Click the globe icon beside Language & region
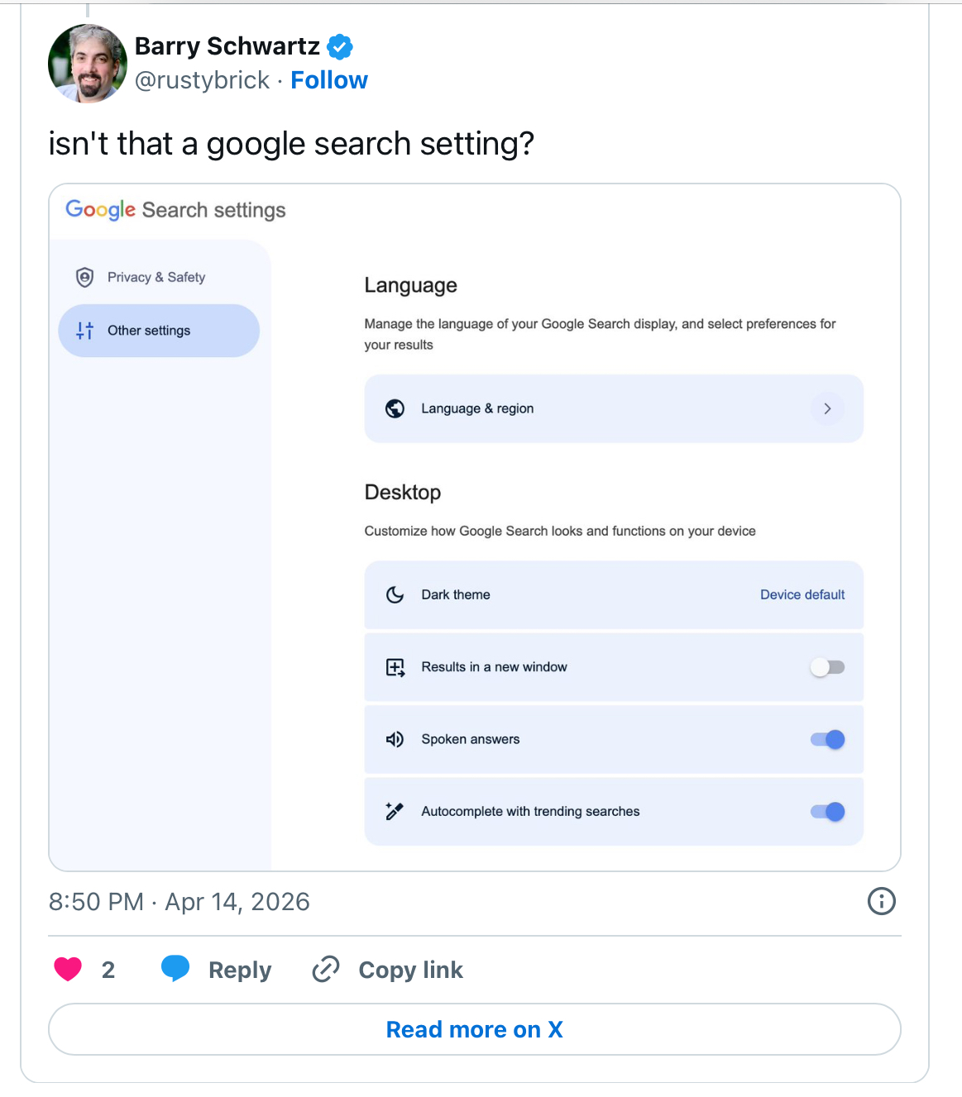This screenshot has width=962, height=1097. click(x=395, y=408)
